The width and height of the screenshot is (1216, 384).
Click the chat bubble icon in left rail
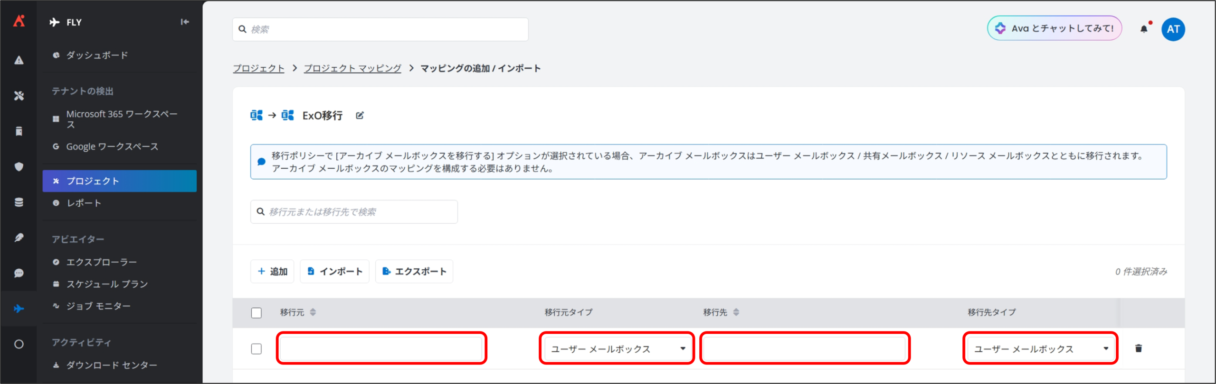19,273
